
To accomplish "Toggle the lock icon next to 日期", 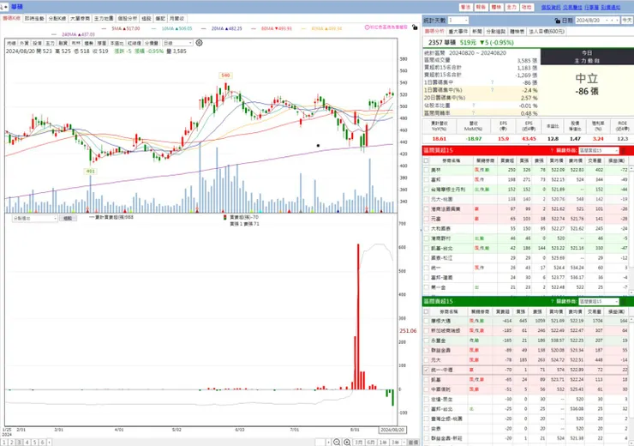I will [558, 21].
